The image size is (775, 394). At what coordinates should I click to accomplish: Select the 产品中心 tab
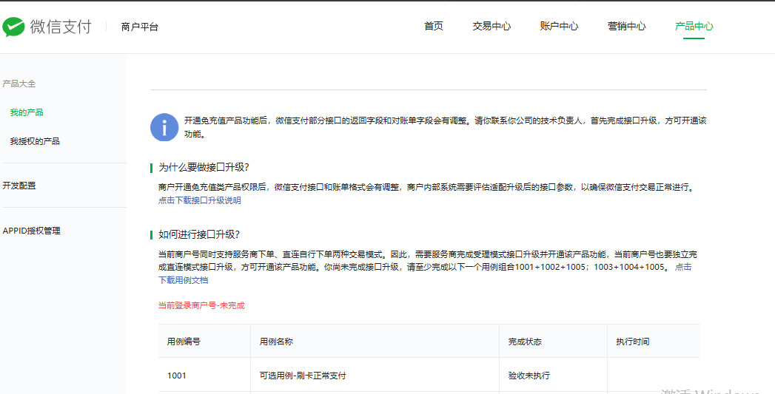pos(694,26)
